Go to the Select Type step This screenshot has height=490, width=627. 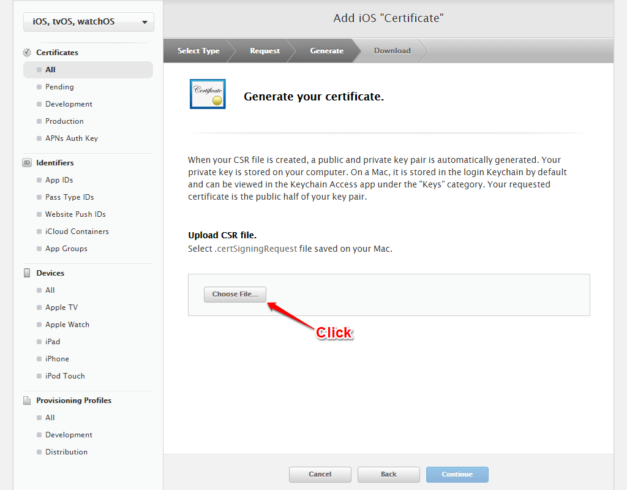click(198, 51)
